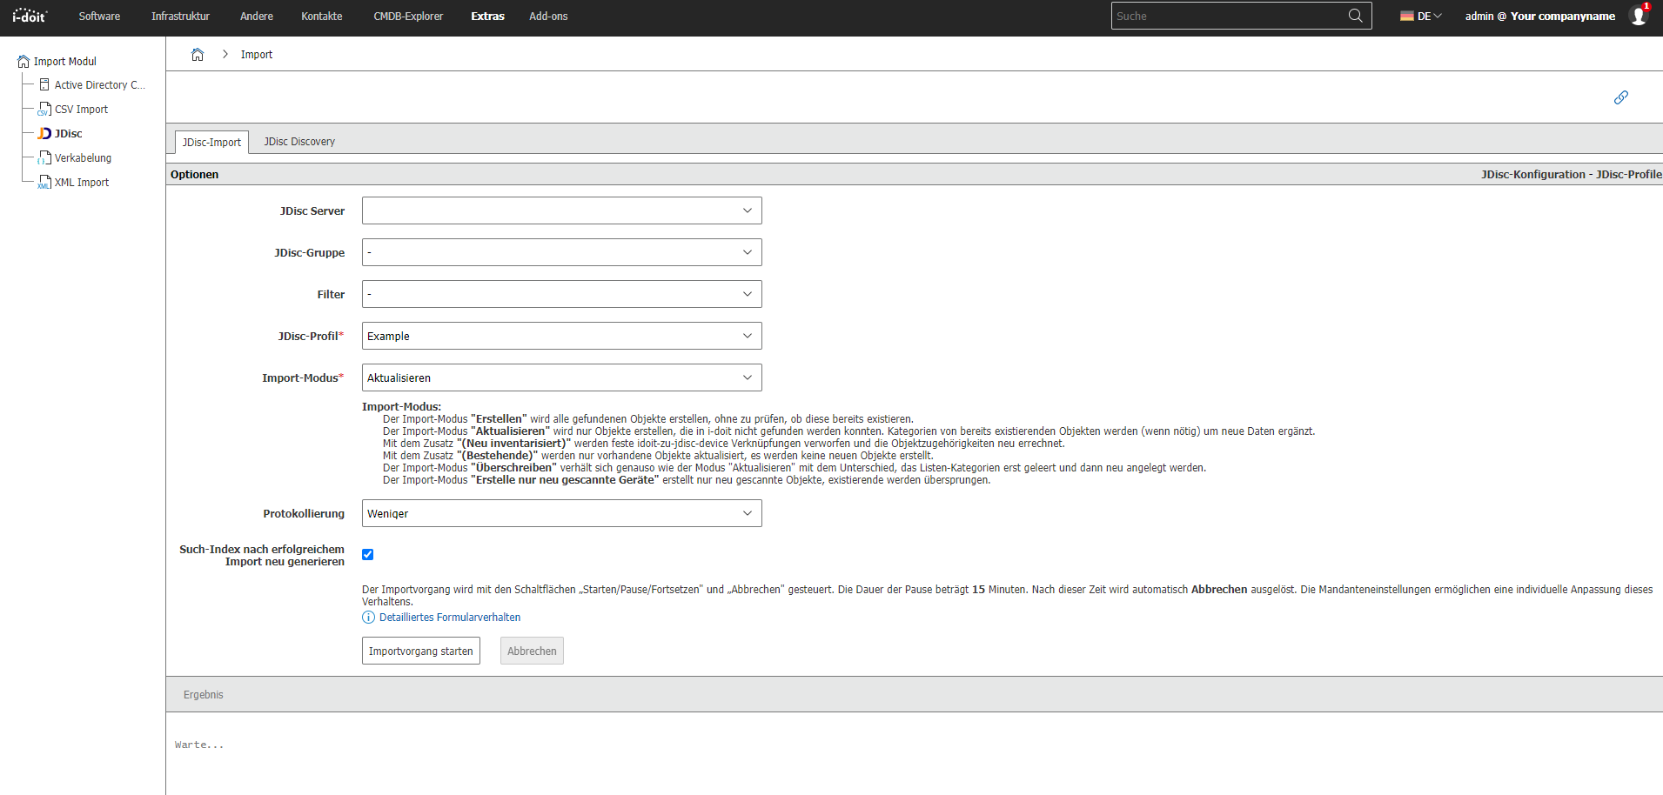Click the Ergebnis section header

204,695
